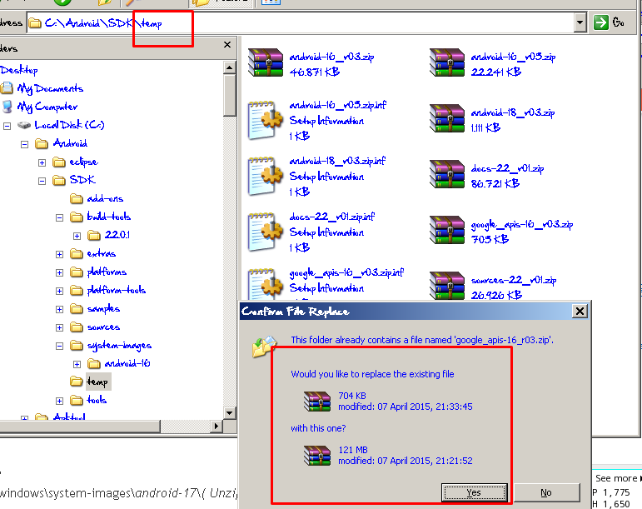Select android-16_r05.zip.inf setup information icon
The width and height of the screenshot is (642, 509).
[x=266, y=120]
